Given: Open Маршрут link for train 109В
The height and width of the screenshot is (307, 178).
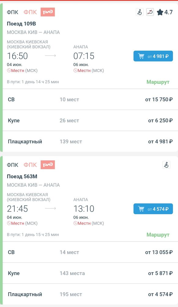Looking at the screenshot, I should point(158,82).
